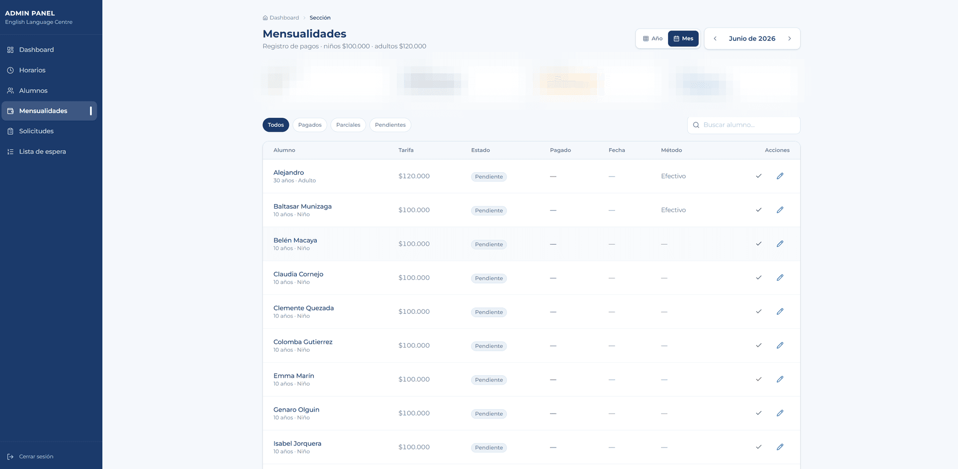Viewport: 958px width, 469px height.
Task: Click the Buscar alumno search field
Action: pyautogui.click(x=743, y=125)
